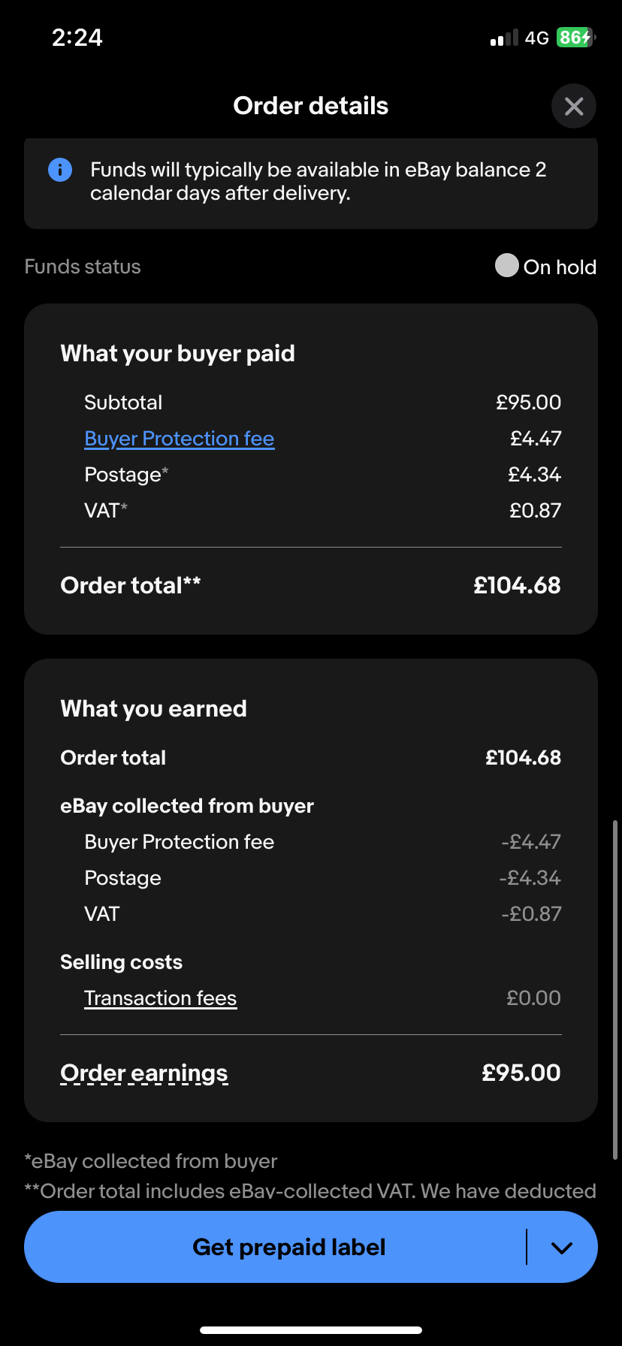Tap the cellular signal bars icon
Screen dimensions: 622x1346
[x=504, y=38]
